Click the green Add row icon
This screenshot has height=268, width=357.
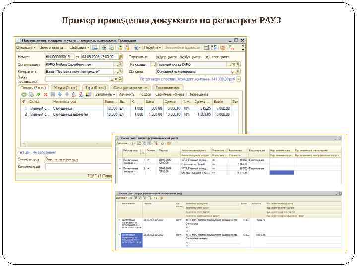[24, 95]
